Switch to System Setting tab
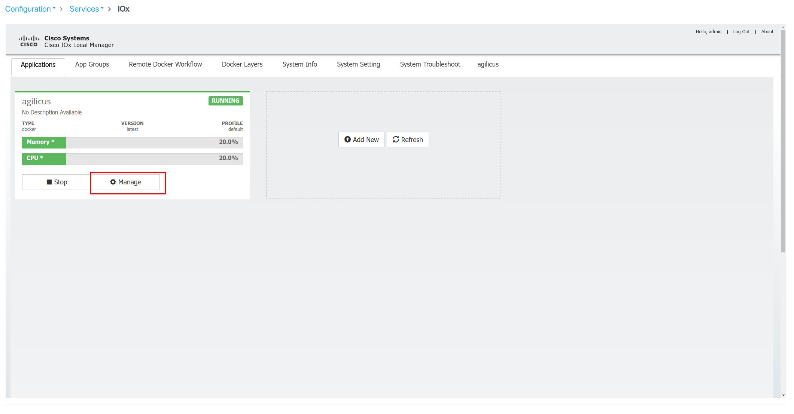 (x=358, y=64)
